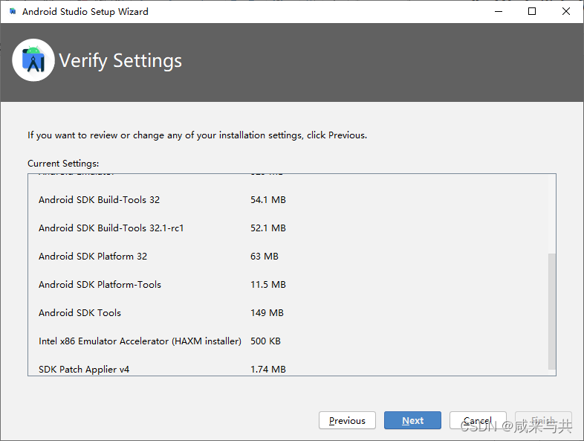Close the Setup Wizard window
This screenshot has width=584, height=441.
565,12
